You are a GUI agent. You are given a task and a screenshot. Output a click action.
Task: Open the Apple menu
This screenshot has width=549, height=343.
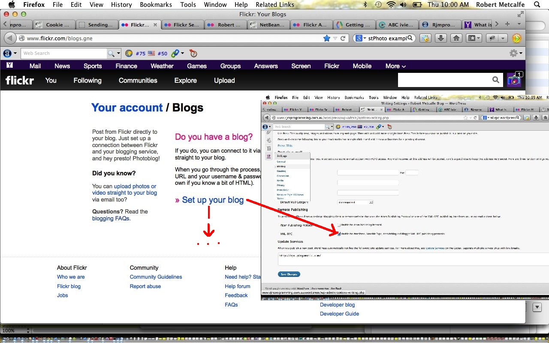coord(12,5)
